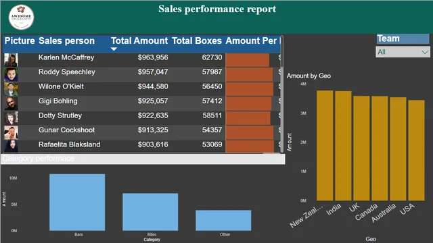Screen dimensions: 433x243
Task: Select the India bar in Geo chart
Action: (x=343, y=146)
